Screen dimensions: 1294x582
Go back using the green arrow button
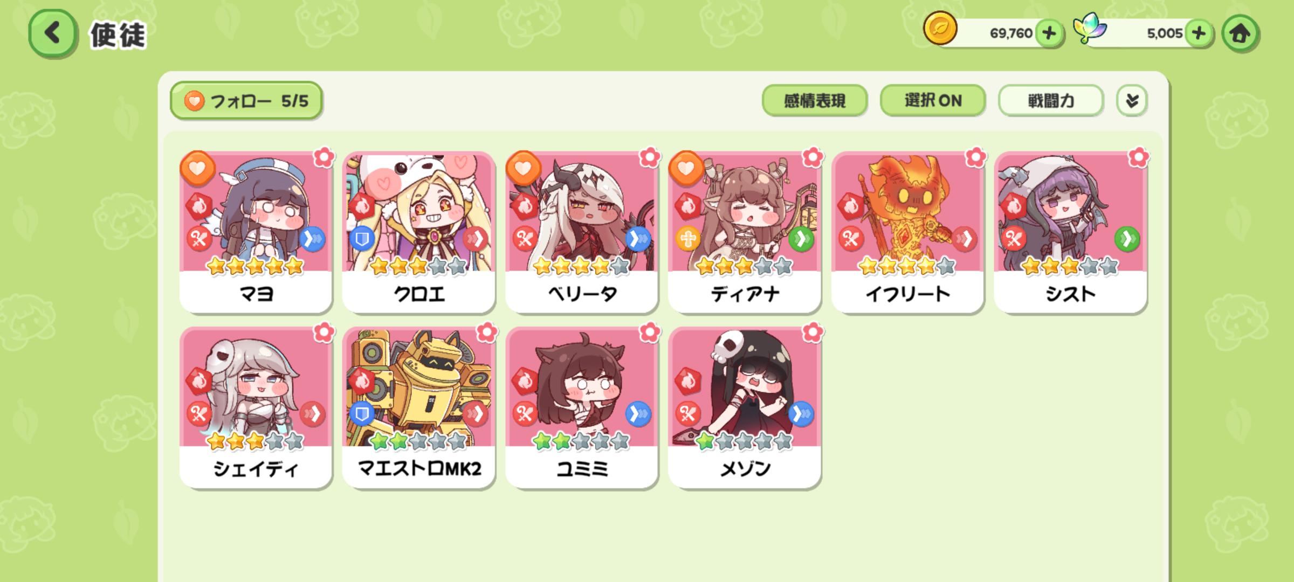point(52,33)
